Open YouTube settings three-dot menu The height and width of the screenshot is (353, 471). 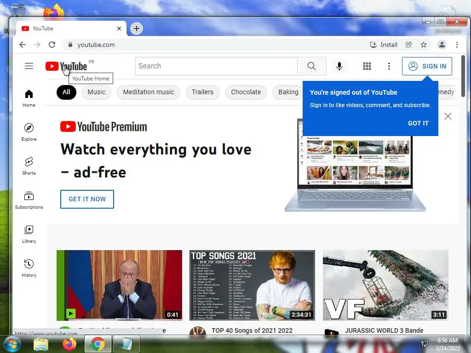click(x=389, y=66)
